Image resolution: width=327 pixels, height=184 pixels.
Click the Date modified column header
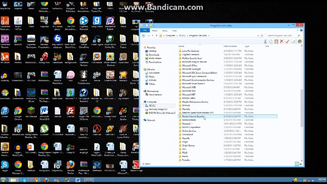pyautogui.click(x=230, y=47)
